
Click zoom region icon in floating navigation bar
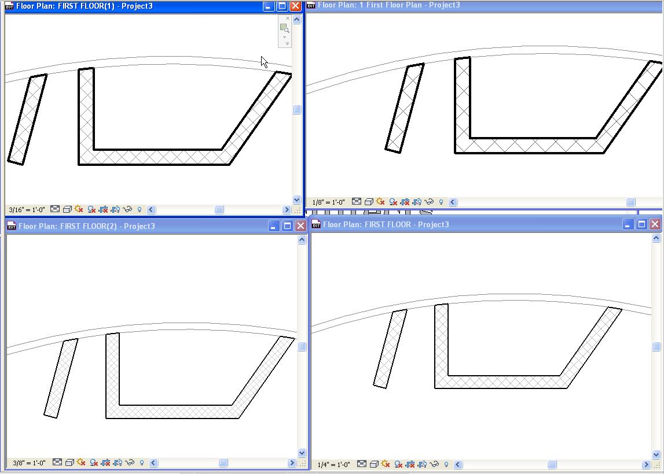coord(285,28)
